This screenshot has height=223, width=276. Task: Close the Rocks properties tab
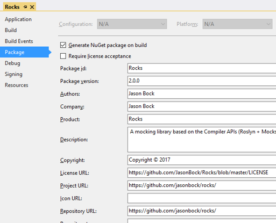(x=32, y=7)
